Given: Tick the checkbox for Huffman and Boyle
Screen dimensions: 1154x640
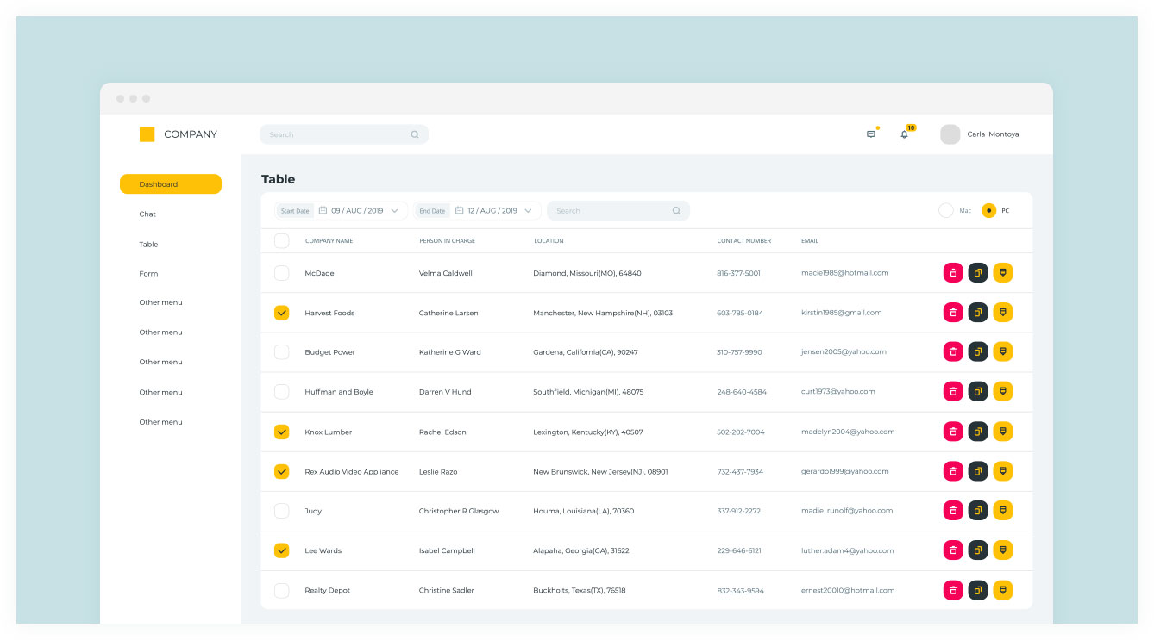Looking at the screenshot, I should coord(282,392).
